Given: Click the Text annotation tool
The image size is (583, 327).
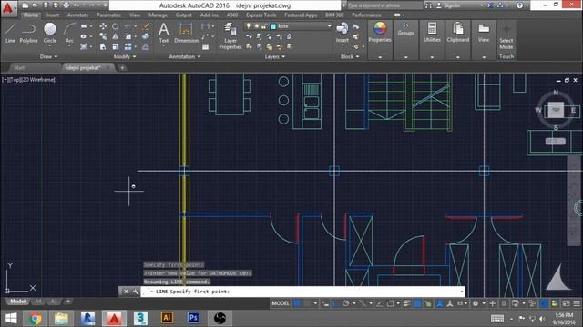Looking at the screenshot, I should [164, 33].
